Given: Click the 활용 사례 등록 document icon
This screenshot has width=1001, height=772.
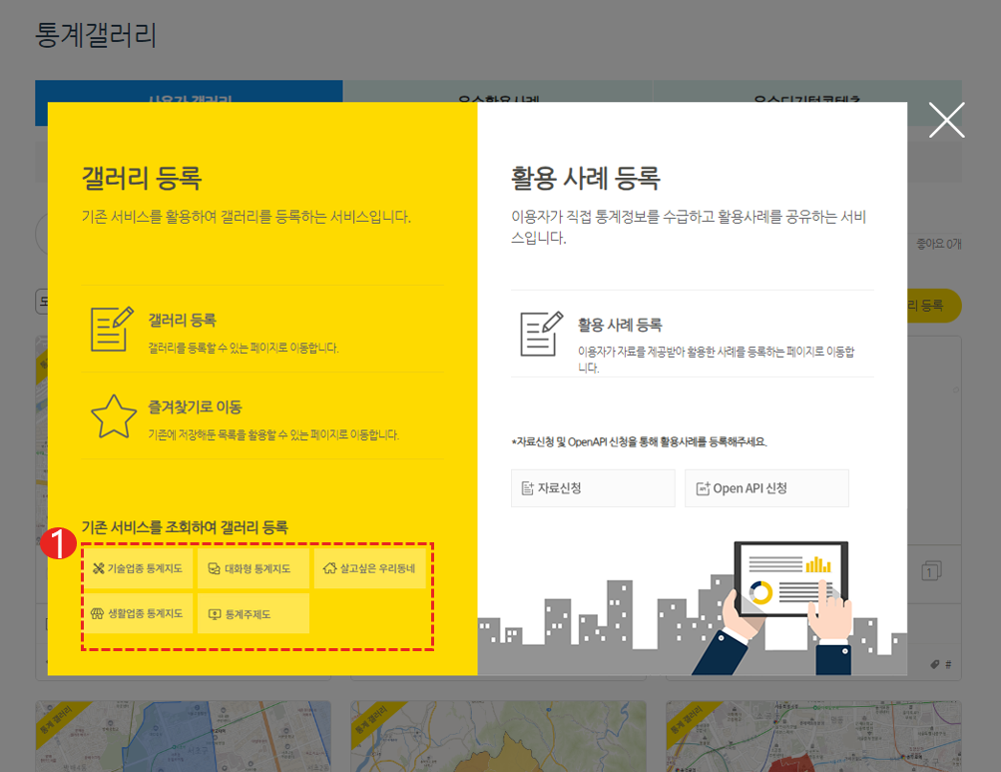Looking at the screenshot, I should coord(540,337).
